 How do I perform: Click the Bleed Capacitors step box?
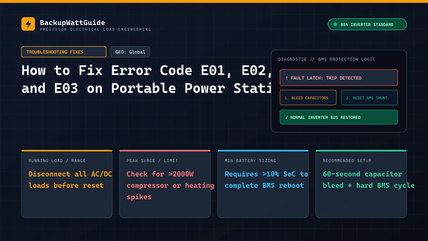(308, 97)
